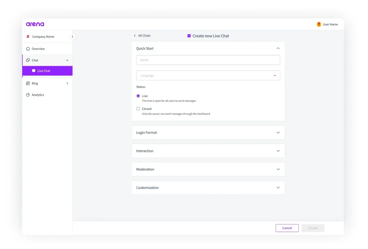Select the Live status radio button
Image resolution: width=368 pixels, height=249 pixels.
click(x=138, y=96)
